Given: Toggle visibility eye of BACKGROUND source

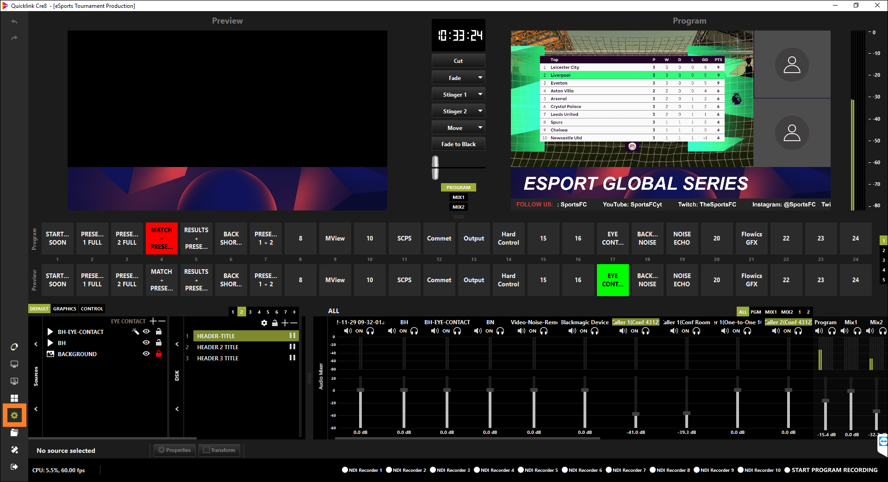Looking at the screenshot, I should (x=146, y=353).
